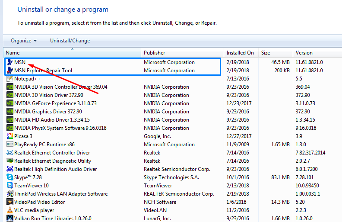342x222 pixels.
Task: Sort list by Name column header
Action: (x=72, y=53)
